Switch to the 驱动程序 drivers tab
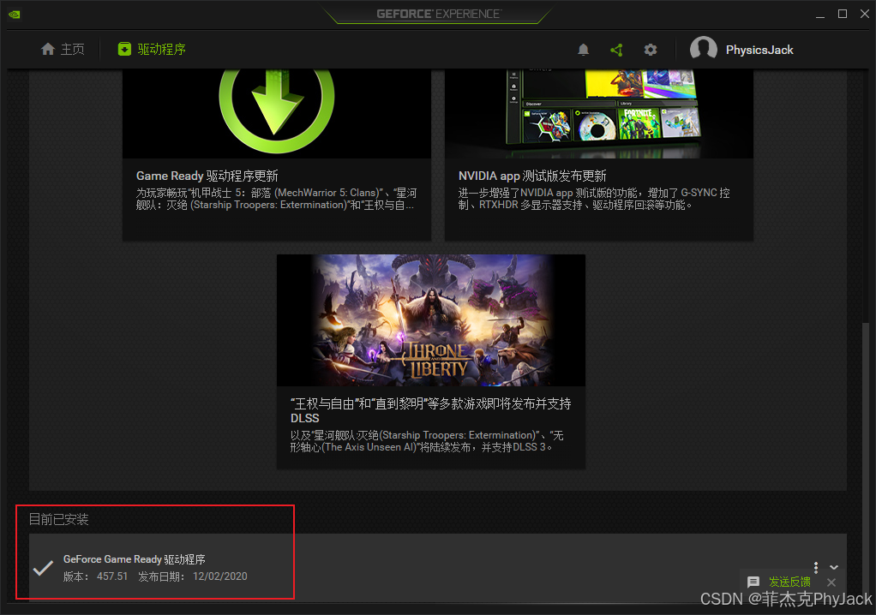This screenshot has width=876, height=615. point(152,49)
